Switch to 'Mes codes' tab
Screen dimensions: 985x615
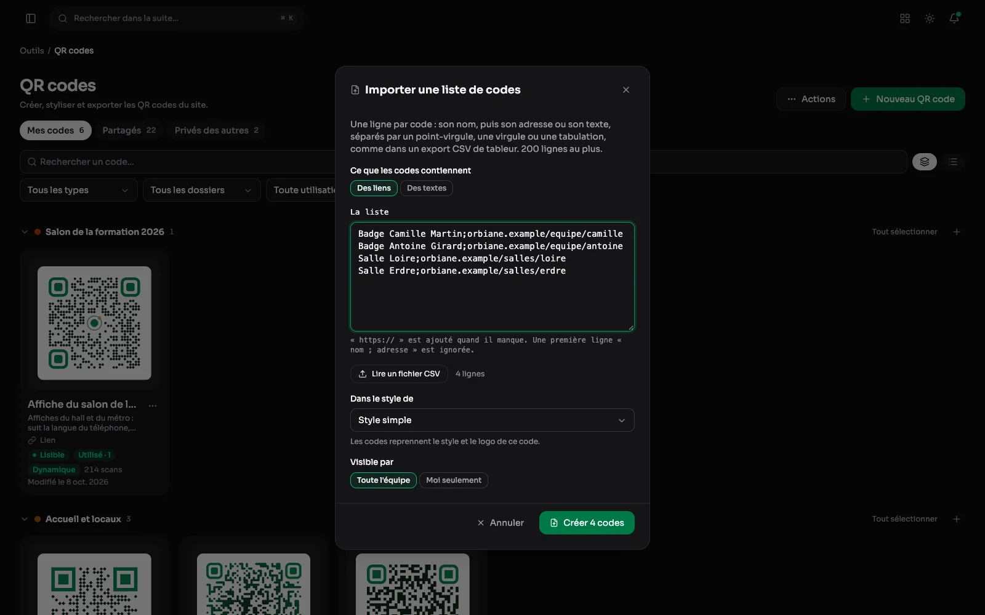coord(55,130)
